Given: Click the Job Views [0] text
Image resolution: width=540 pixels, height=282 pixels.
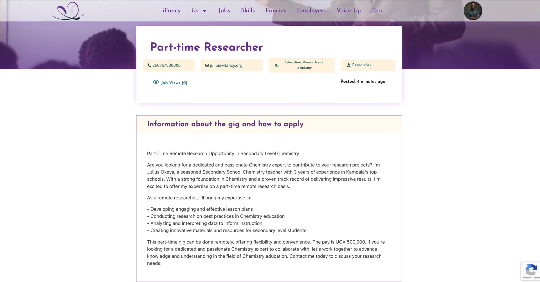Looking at the screenshot, I should [174, 83].
